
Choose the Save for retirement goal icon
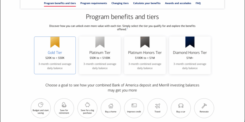pos(64,105)
